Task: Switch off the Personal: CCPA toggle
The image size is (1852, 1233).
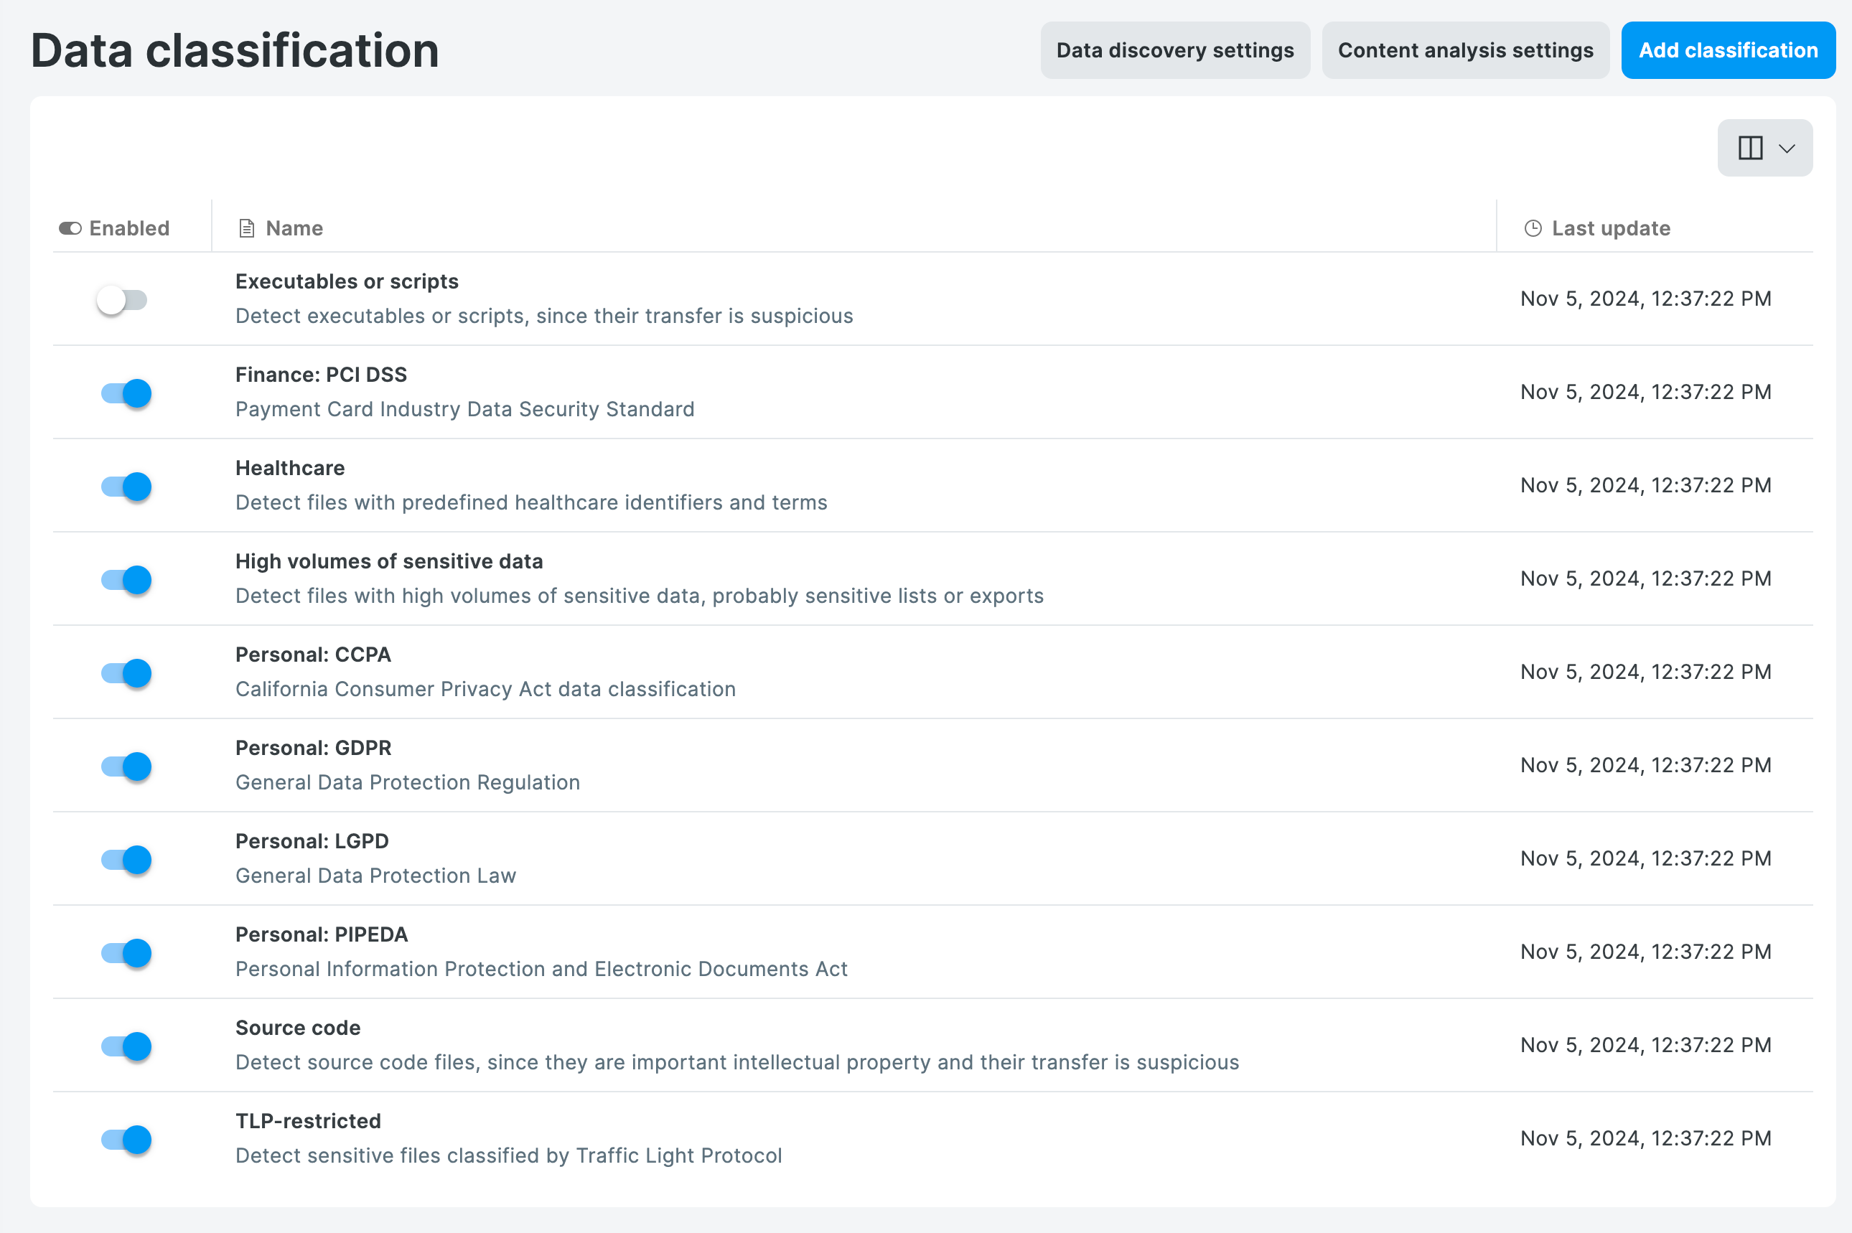Action: (126, 673)
